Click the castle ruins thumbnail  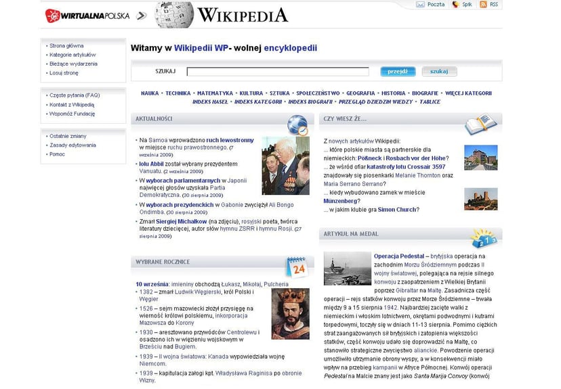point(481,199)
